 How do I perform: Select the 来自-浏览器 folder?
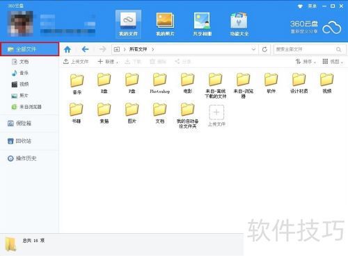pyautogui.click(x=244, y=85)
